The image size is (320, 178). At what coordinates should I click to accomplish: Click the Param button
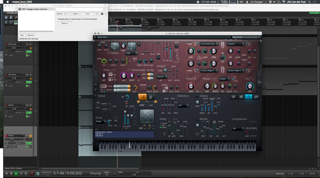75,14
